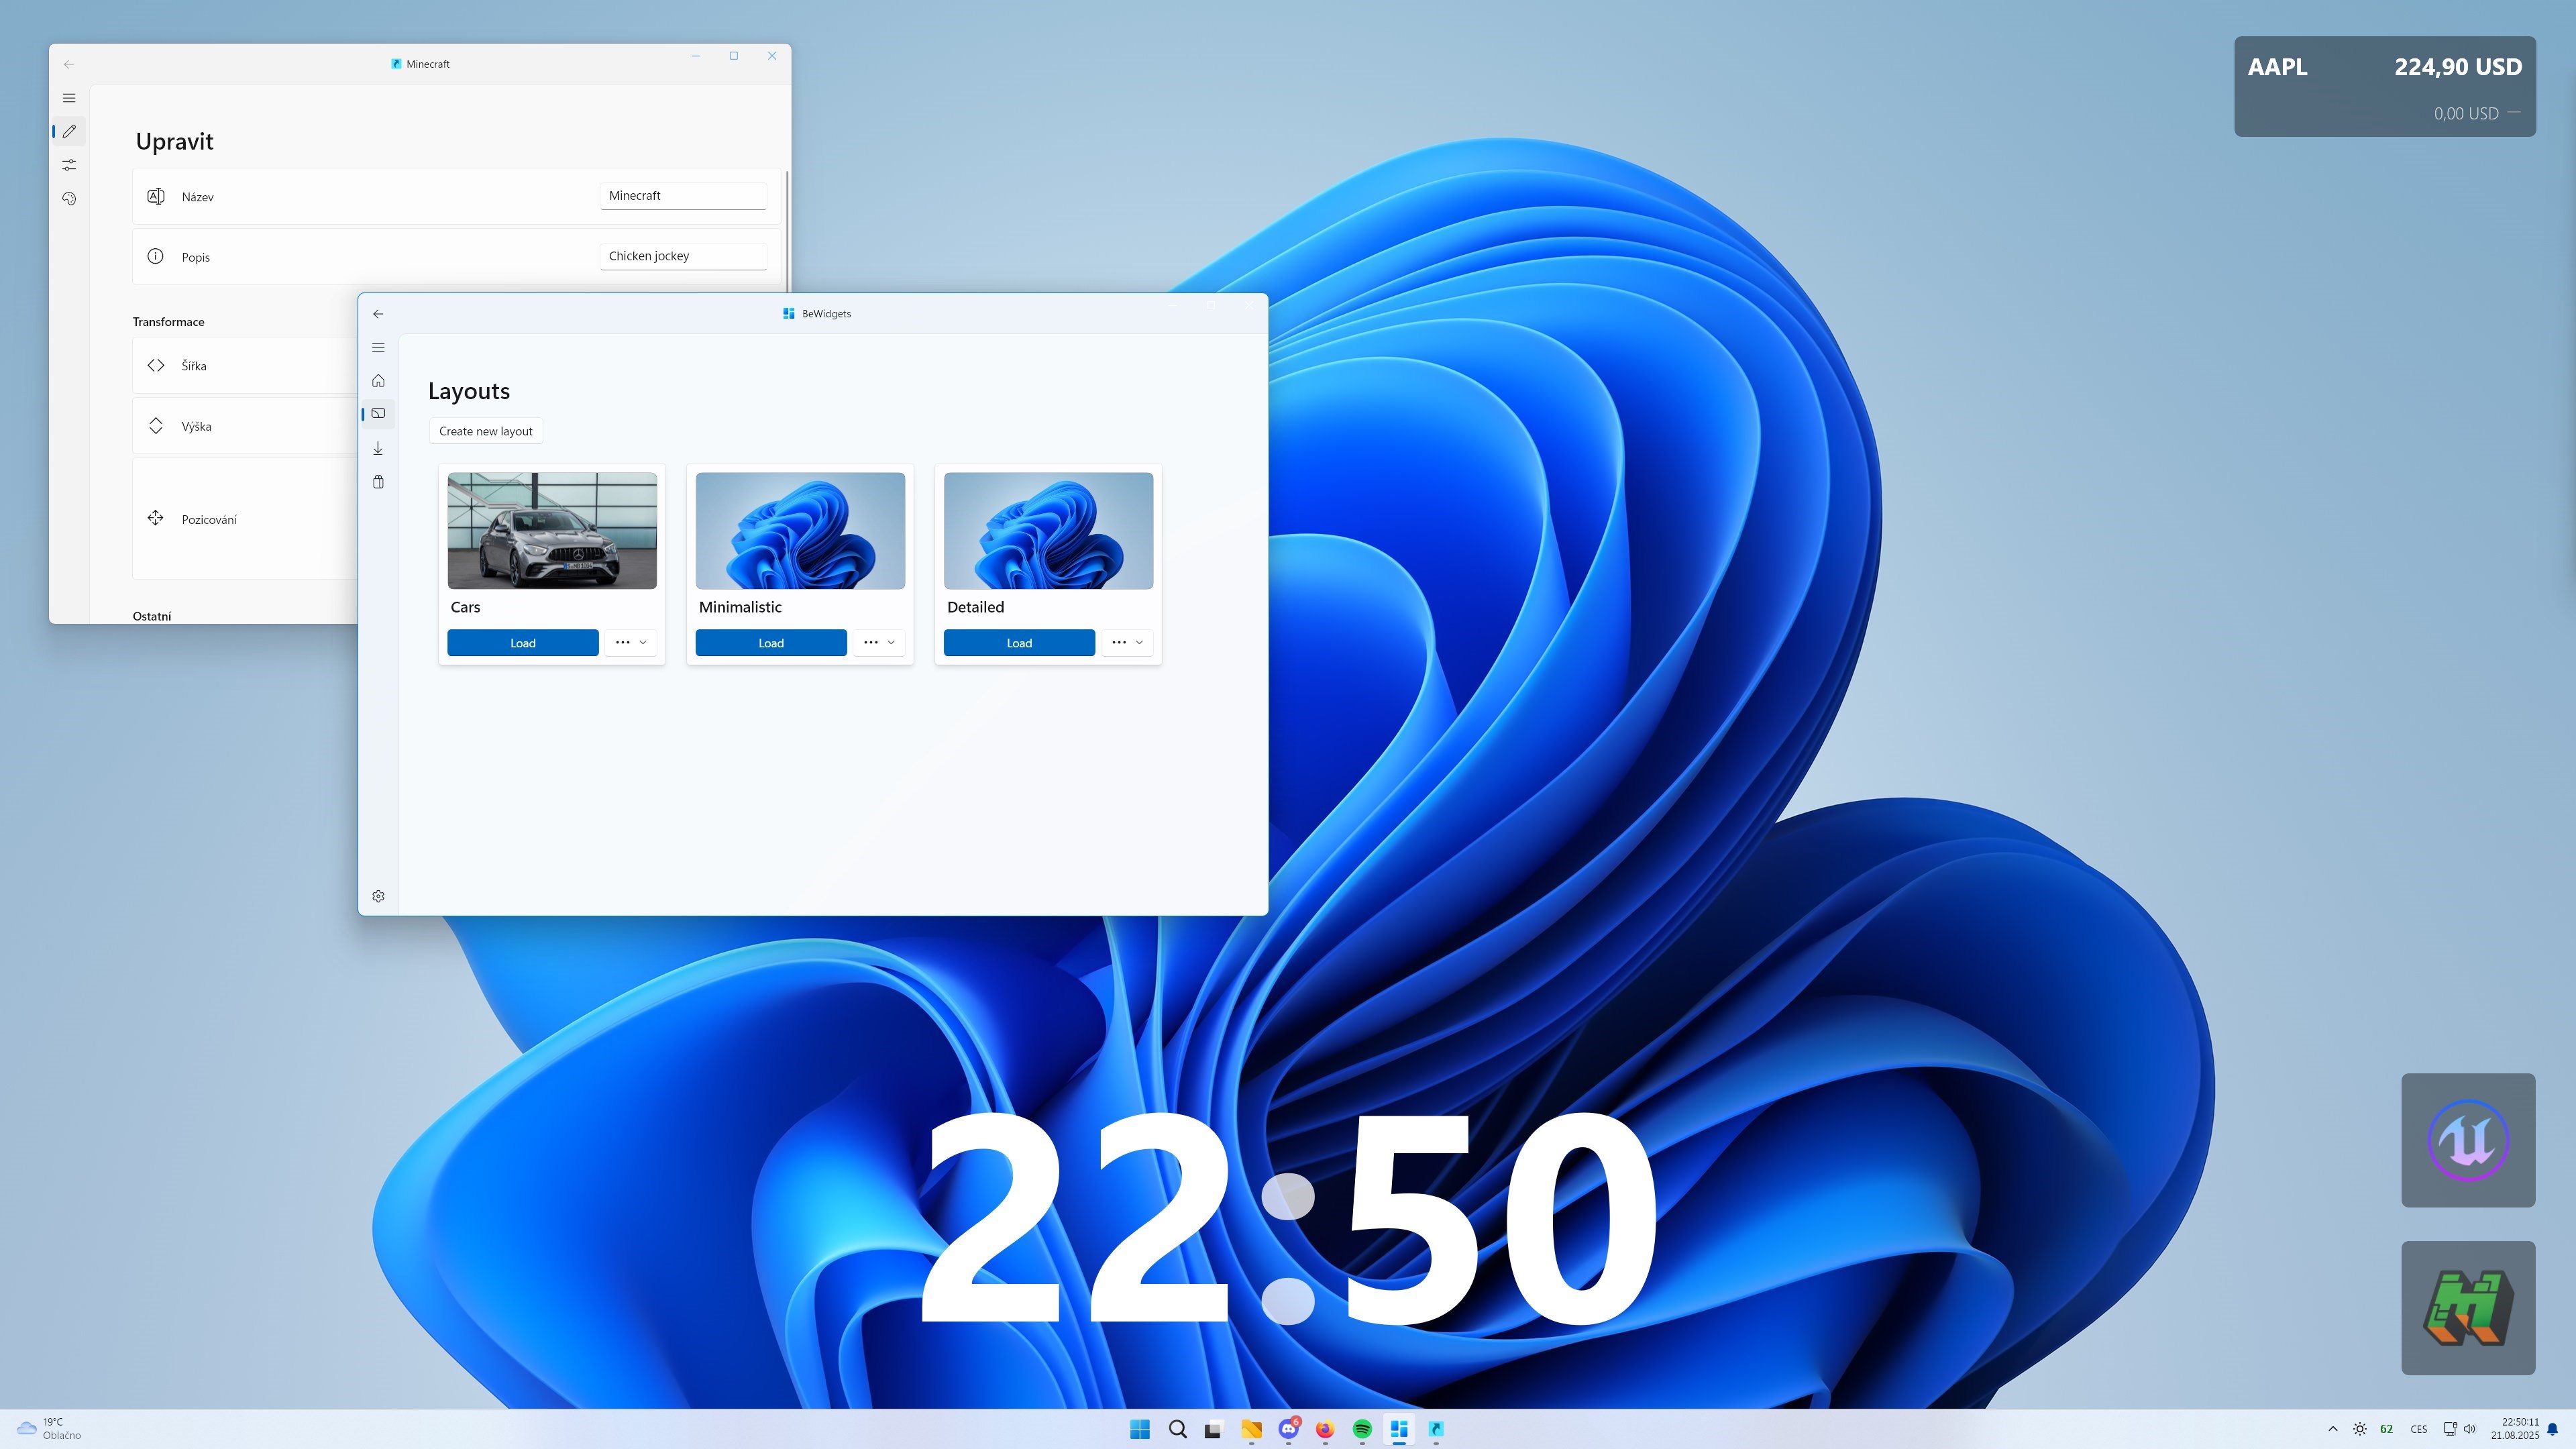Image resolution: width=2576 pixels, height=1449 pixels.
Task: Open the gift shop icon in BeWidgets sidebar
Action: pyautogui.click(x=378, y=481)
